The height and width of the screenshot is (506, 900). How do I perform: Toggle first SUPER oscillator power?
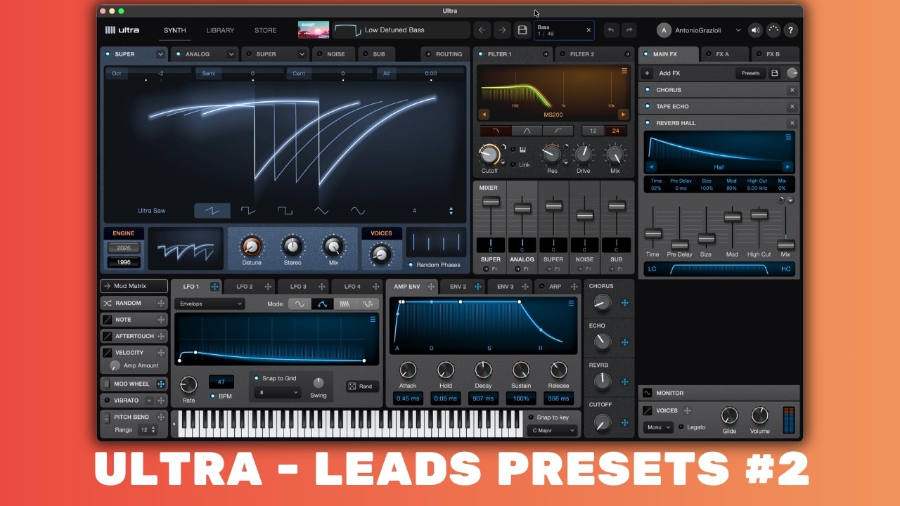click(108, 54)
